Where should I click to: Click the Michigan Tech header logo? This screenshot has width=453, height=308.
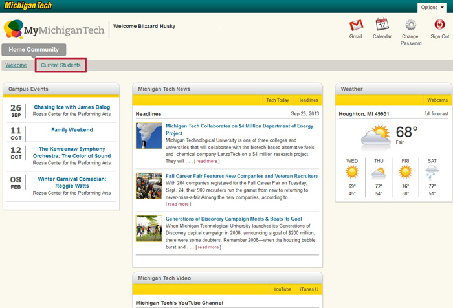tap(28, 5)
